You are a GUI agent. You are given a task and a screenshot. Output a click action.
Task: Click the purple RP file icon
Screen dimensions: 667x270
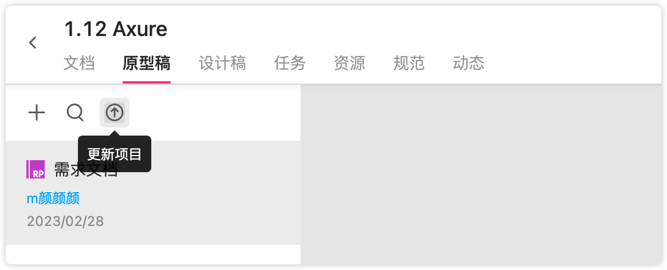click(x=36, y=169)
